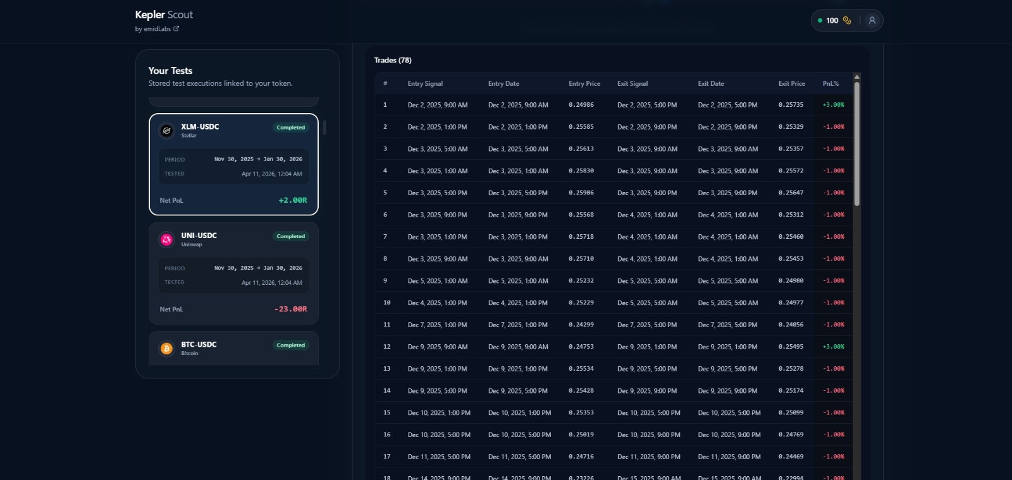This screenshot has height=480, width=1012.
Task: Click the Exit Date column header
Action: (x=711, y=83)
